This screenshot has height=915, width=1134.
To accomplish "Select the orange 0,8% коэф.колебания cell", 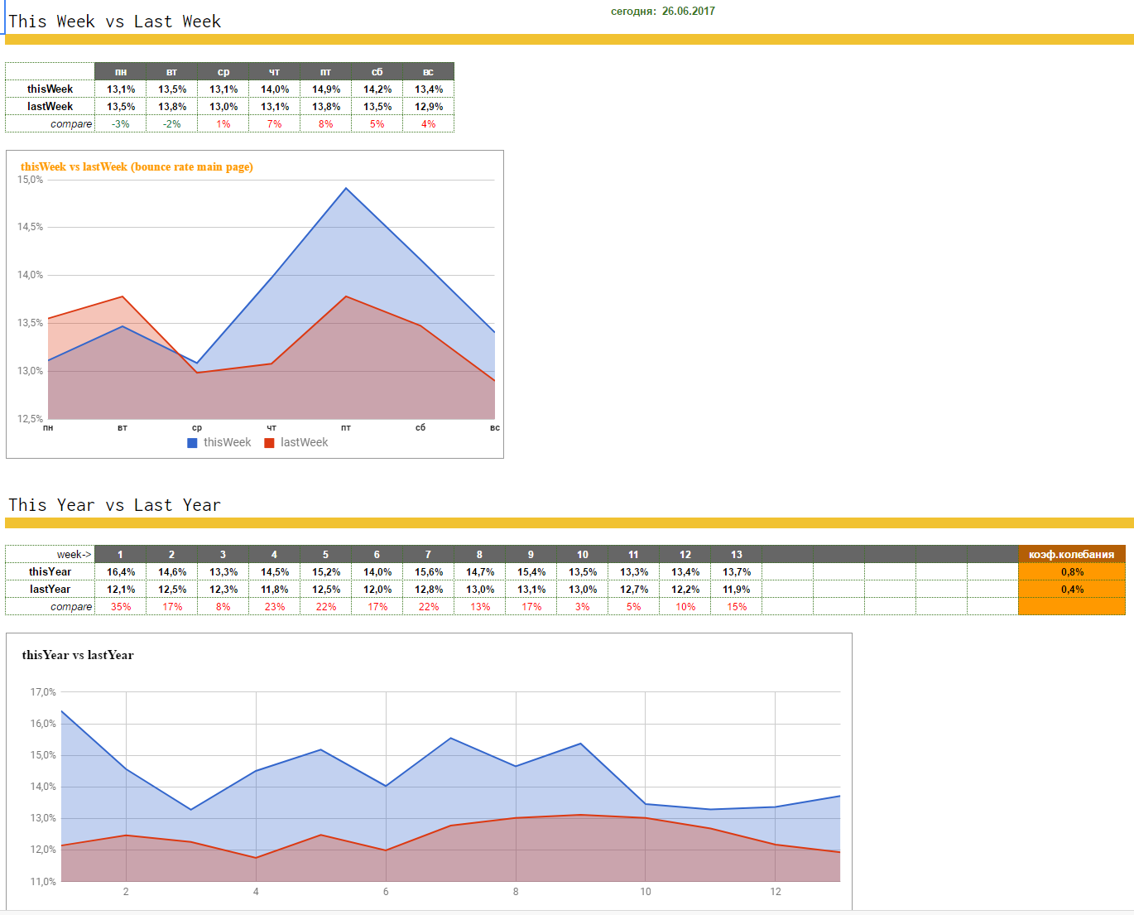I will coord(1072,572).
